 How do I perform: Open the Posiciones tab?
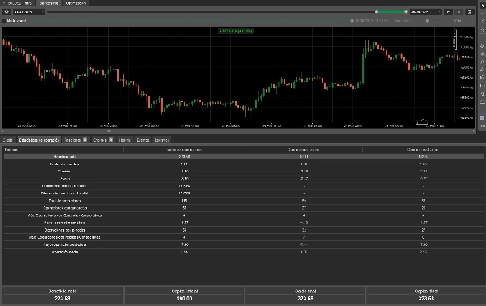[75, 140]
